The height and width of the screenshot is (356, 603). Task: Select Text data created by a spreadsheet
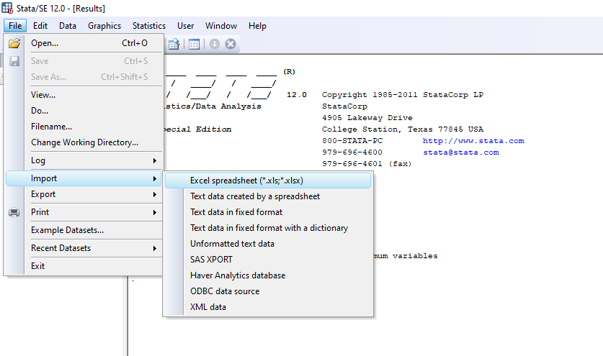(268, 196)
